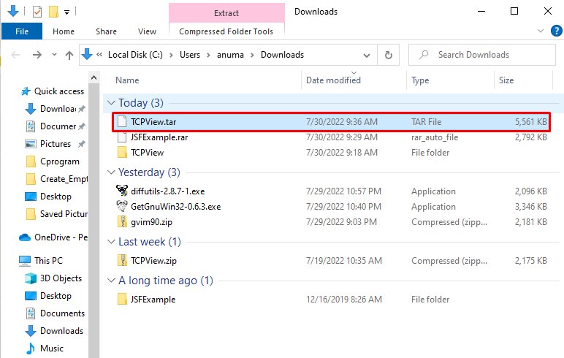Go up one folder level
This screenshot has height=358, width=564.
click(x=69, y=55)
